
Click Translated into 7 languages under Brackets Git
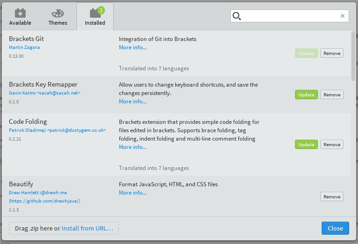(154, 68)
